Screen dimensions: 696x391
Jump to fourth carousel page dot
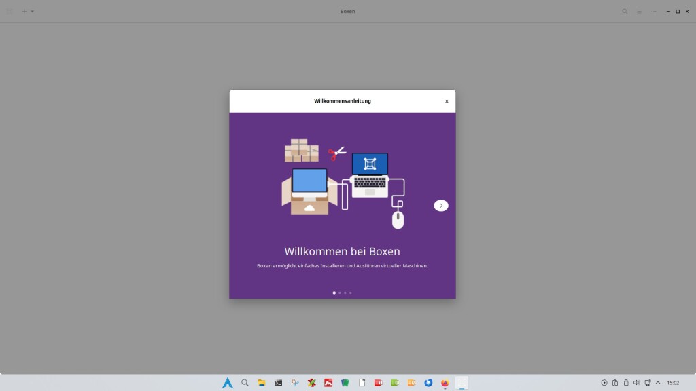coord(350,293)
